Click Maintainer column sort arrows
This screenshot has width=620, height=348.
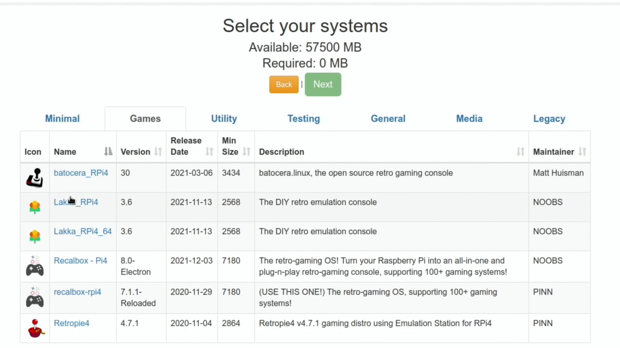[583, 152]
